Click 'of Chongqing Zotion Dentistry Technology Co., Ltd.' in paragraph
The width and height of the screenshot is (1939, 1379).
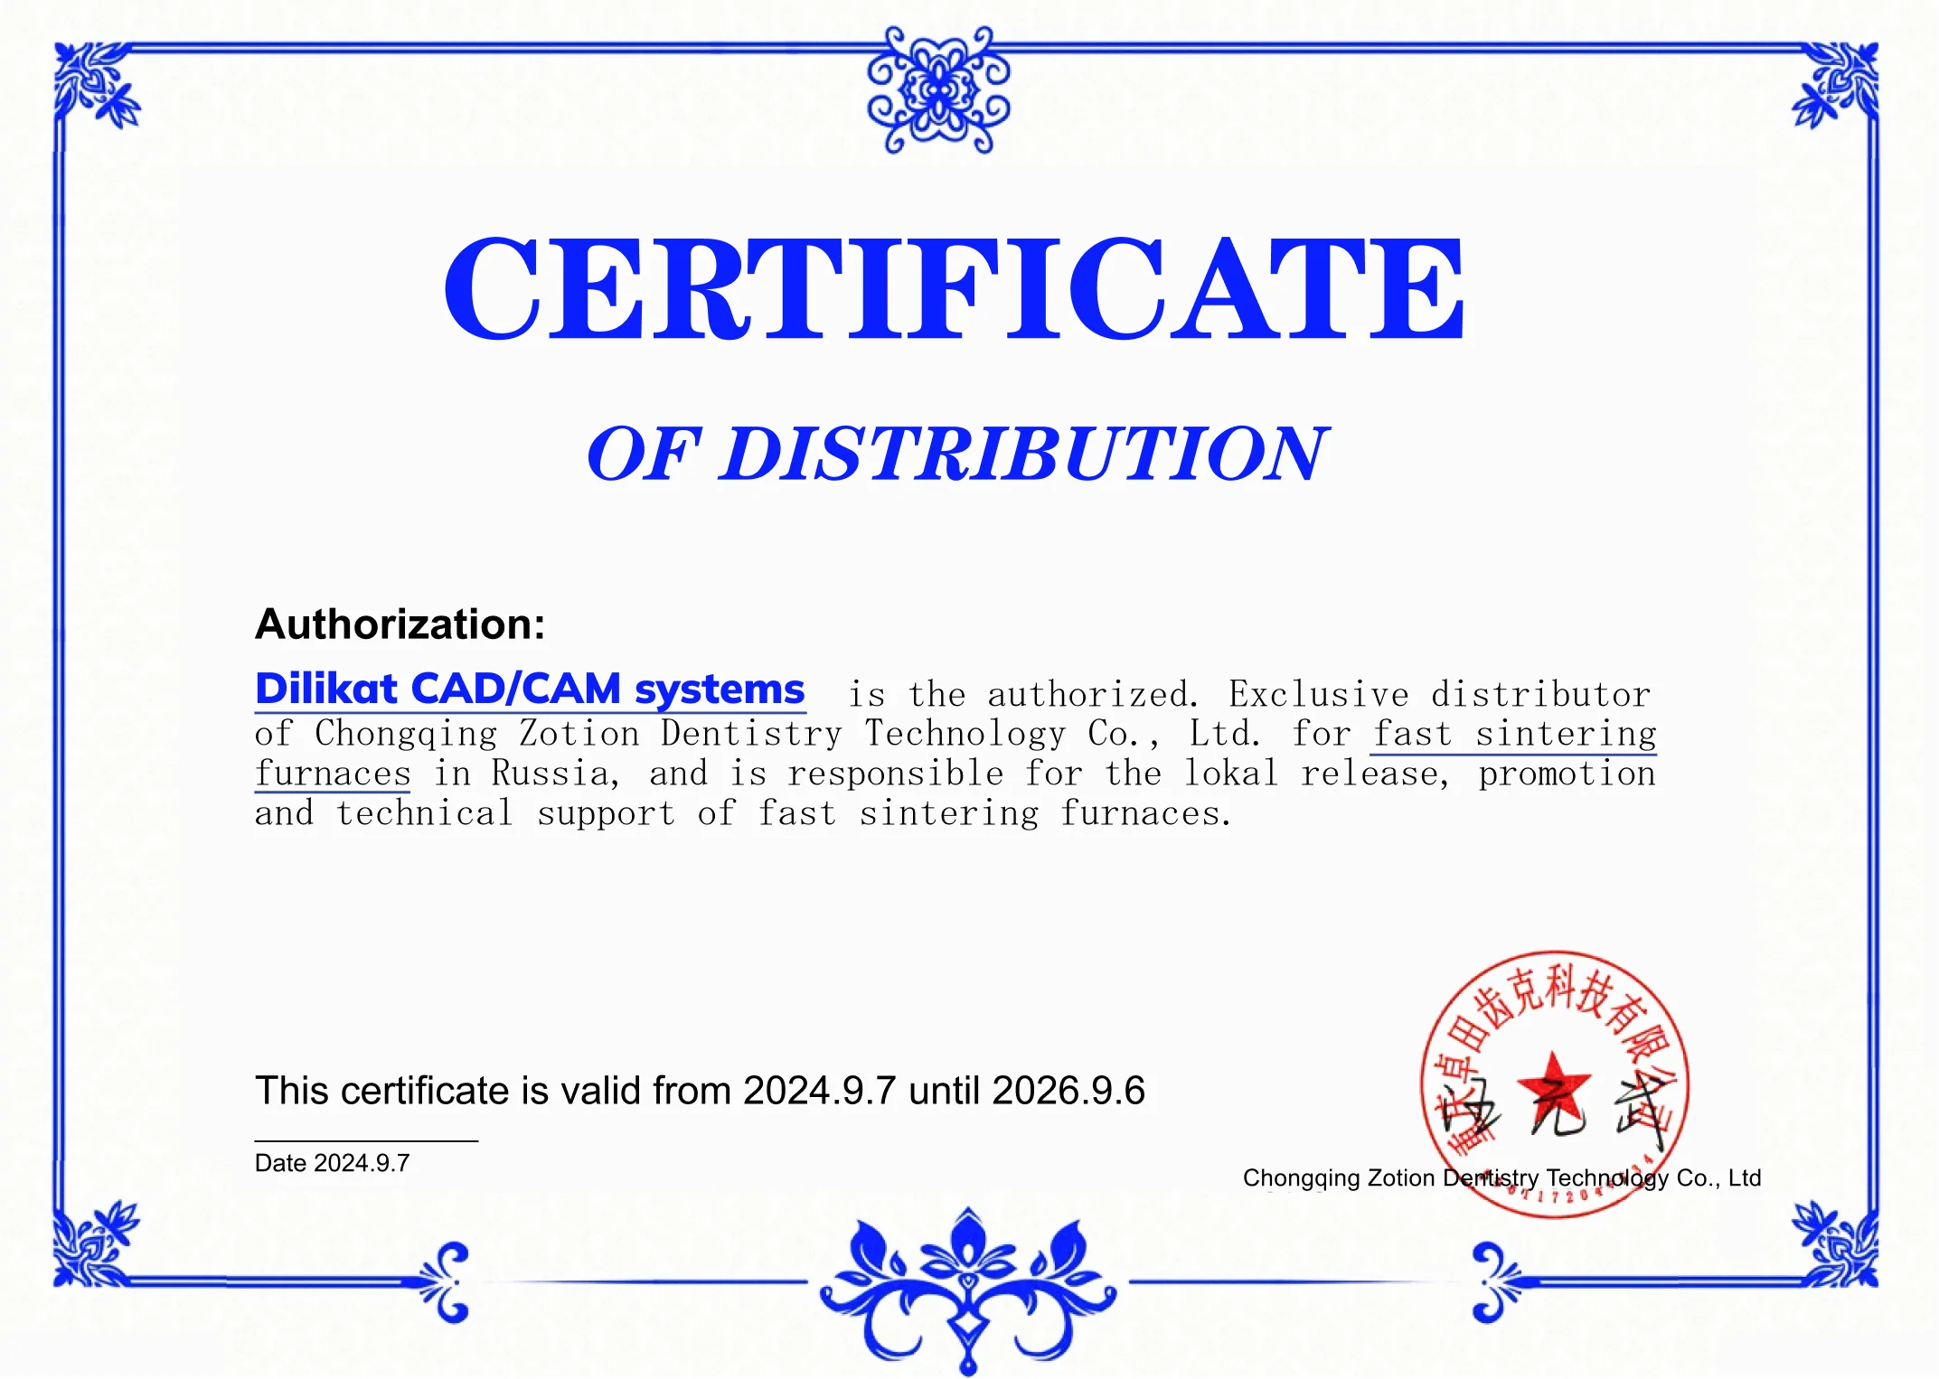[x=758, y=734]
